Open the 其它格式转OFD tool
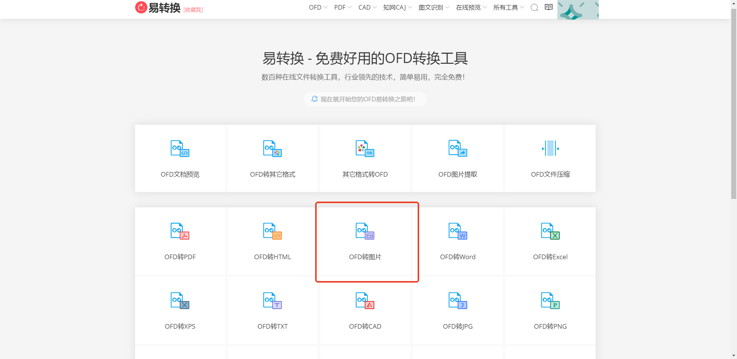 (365, 158)
